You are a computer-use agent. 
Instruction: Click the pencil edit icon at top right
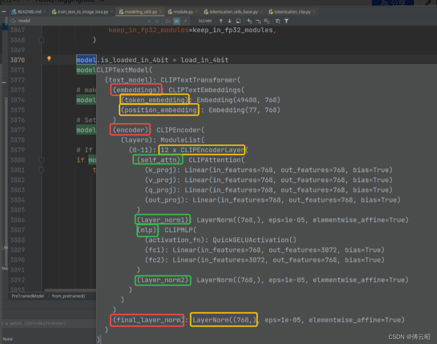click(x=429, y=3)
